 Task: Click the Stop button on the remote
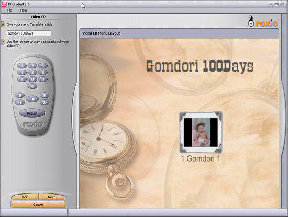(x=20, y=95)
